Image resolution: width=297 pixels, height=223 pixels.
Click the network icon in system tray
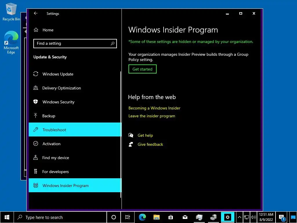(x=247, y=217)
